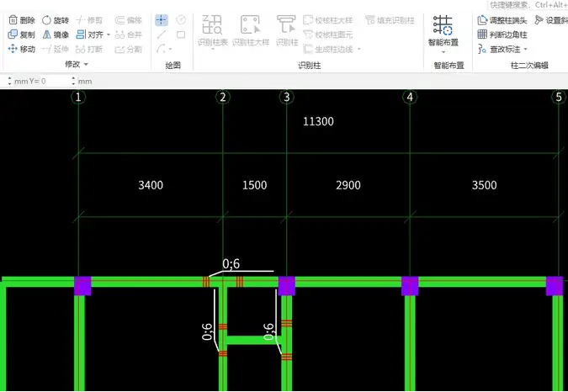Choose the 延伸 extend tool
The height and width of the screenshot is (392, 568).
pos(55,49)
